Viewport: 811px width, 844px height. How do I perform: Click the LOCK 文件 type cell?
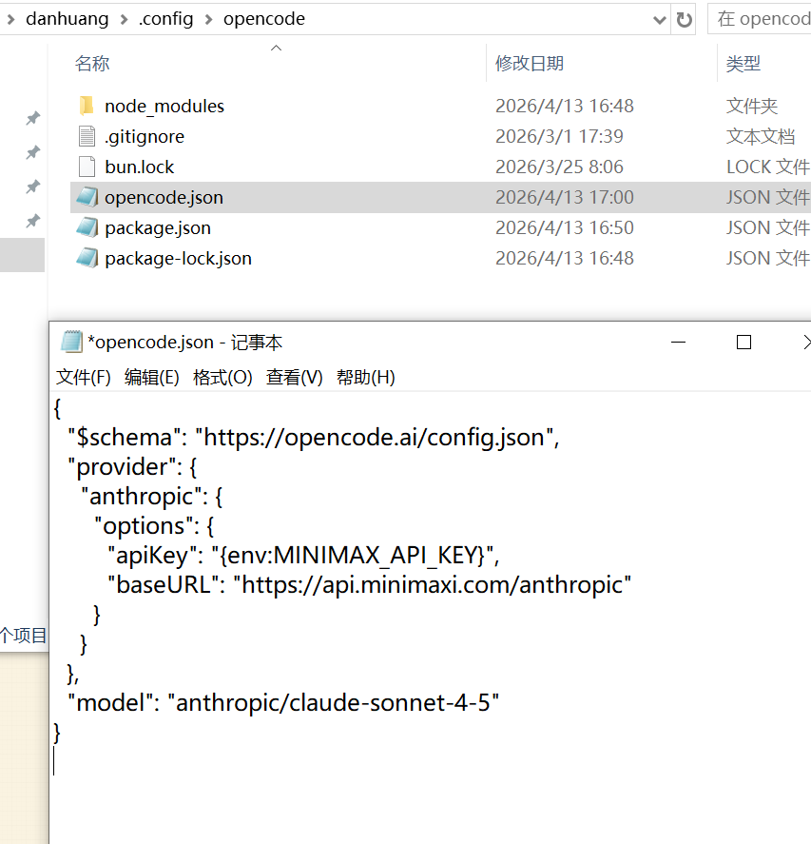768,167
